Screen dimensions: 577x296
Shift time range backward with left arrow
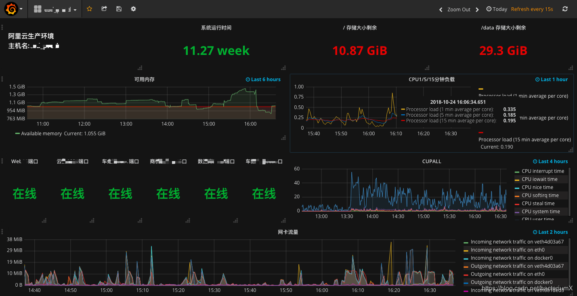point(441,10)
